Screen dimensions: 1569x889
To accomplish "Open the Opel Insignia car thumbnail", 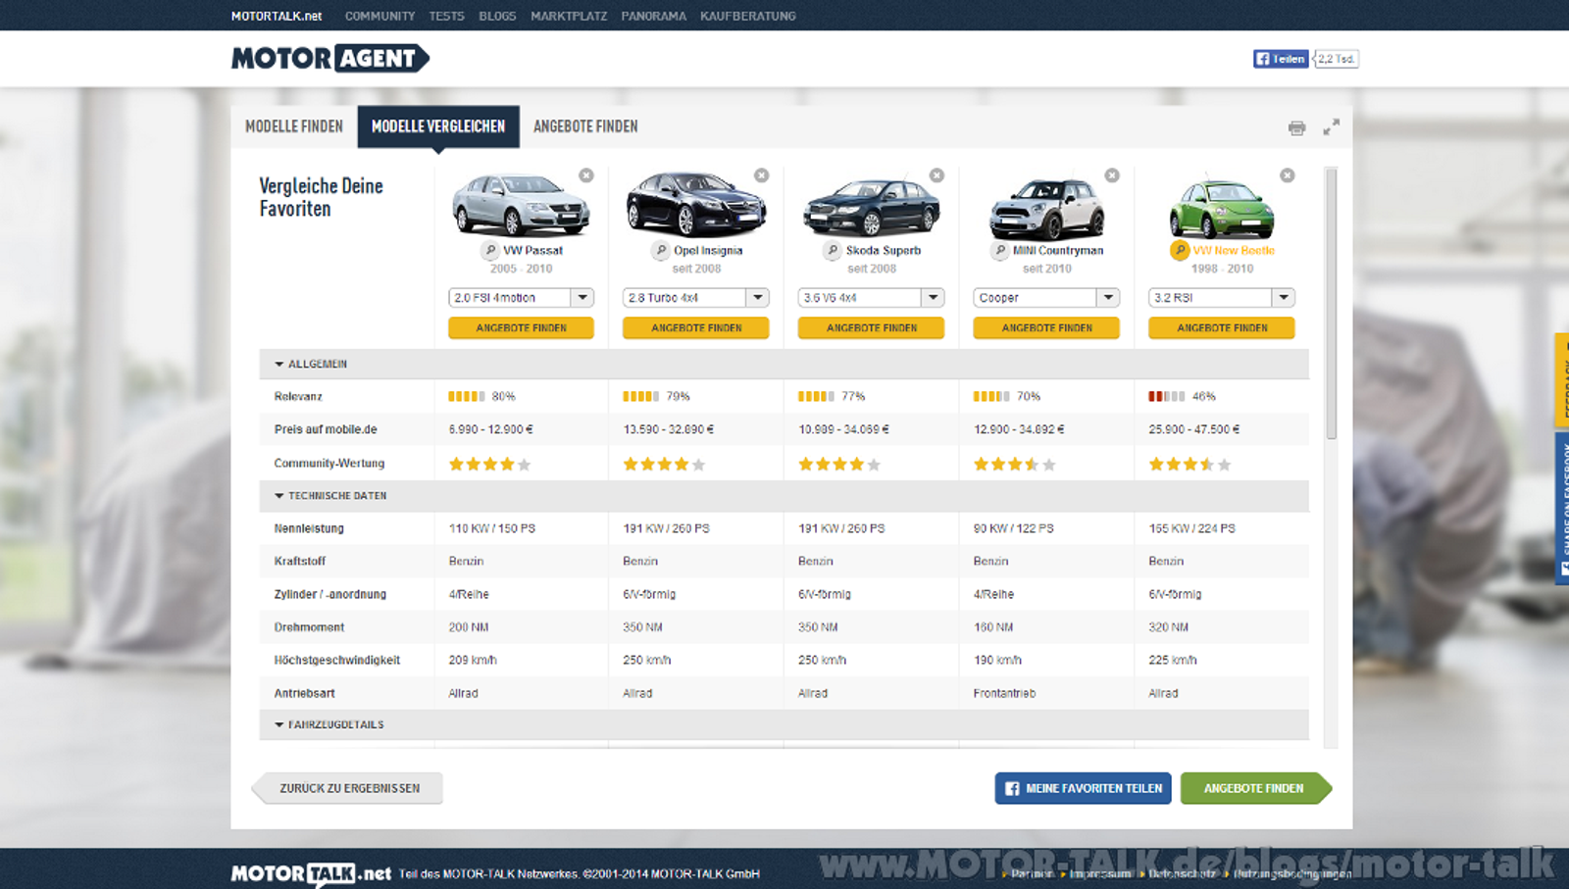I will pos(696,204).
